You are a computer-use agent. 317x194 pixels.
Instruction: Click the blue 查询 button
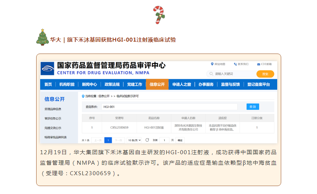click(x=253, y=107)
